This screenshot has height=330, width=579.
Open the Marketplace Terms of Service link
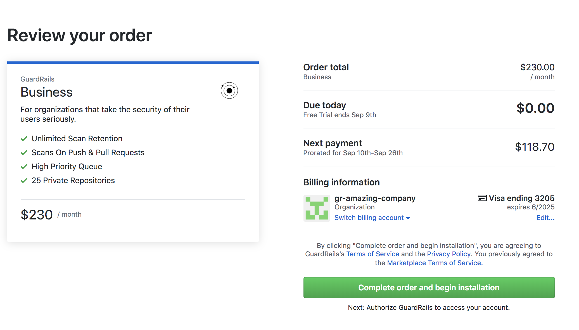[x=435, y=263]
